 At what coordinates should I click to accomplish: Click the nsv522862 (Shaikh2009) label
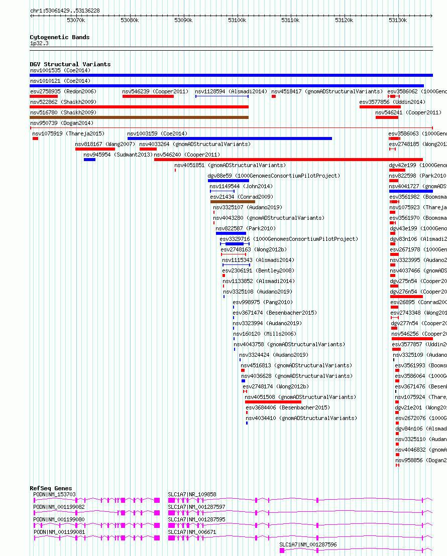(x=63, y=102)
